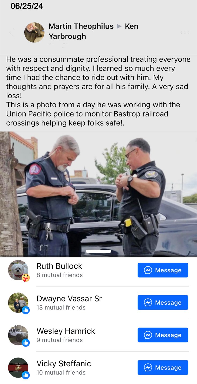Tap the care reaction badge on Ruth's avatar
The image size is (197, 384).
(26, 278)
